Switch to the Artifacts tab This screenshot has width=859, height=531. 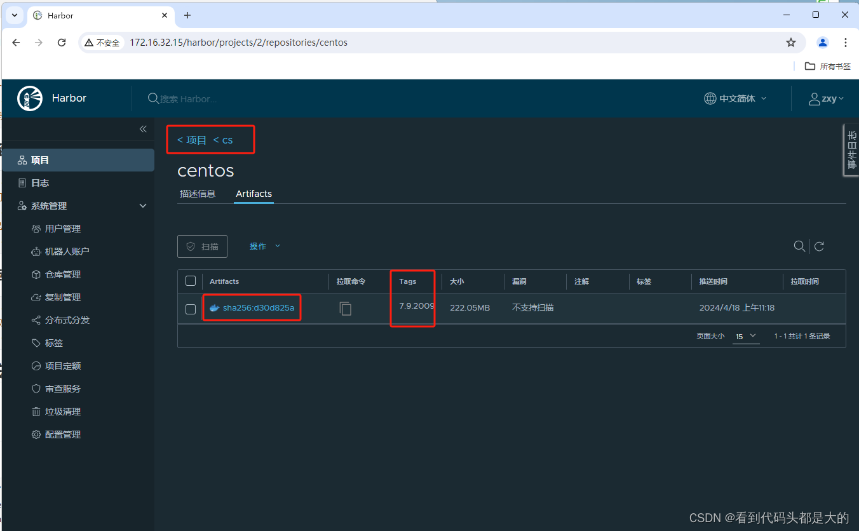click(254, 194)
